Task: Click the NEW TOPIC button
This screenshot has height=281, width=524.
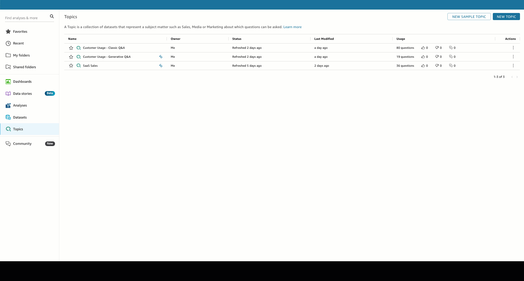Action: (506, 16)
